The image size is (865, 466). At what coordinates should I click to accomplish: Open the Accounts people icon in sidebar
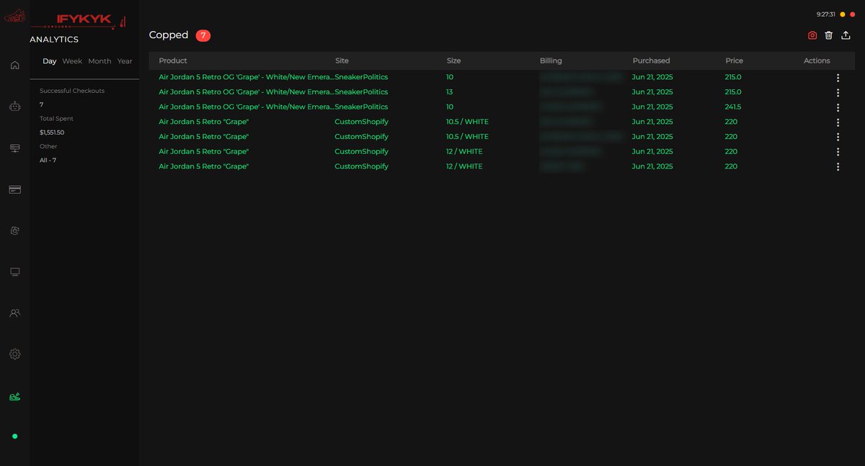pos(14,313)
